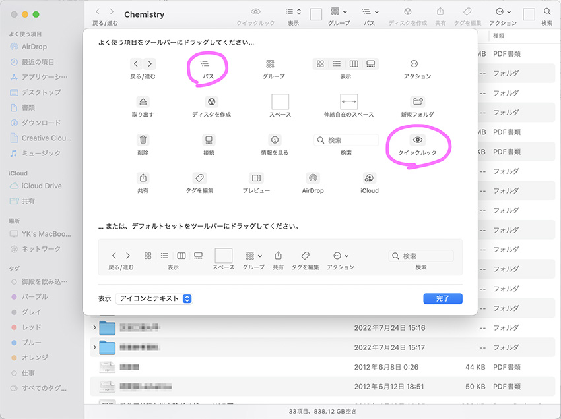The height and width of the screenshot is (419, 561).
Task: Click the Preview (プレビュー) icon
Action: click(x=256, y=179)
